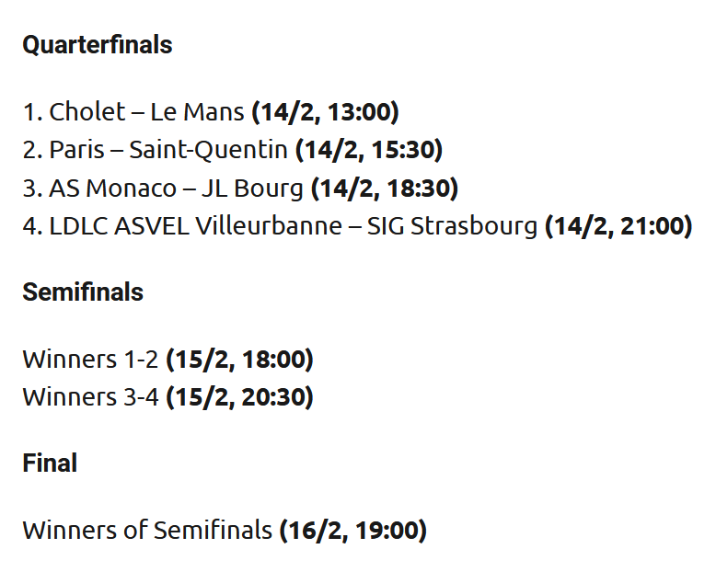
Task: Click the Le Mans team name
Action: pos(197,112)
